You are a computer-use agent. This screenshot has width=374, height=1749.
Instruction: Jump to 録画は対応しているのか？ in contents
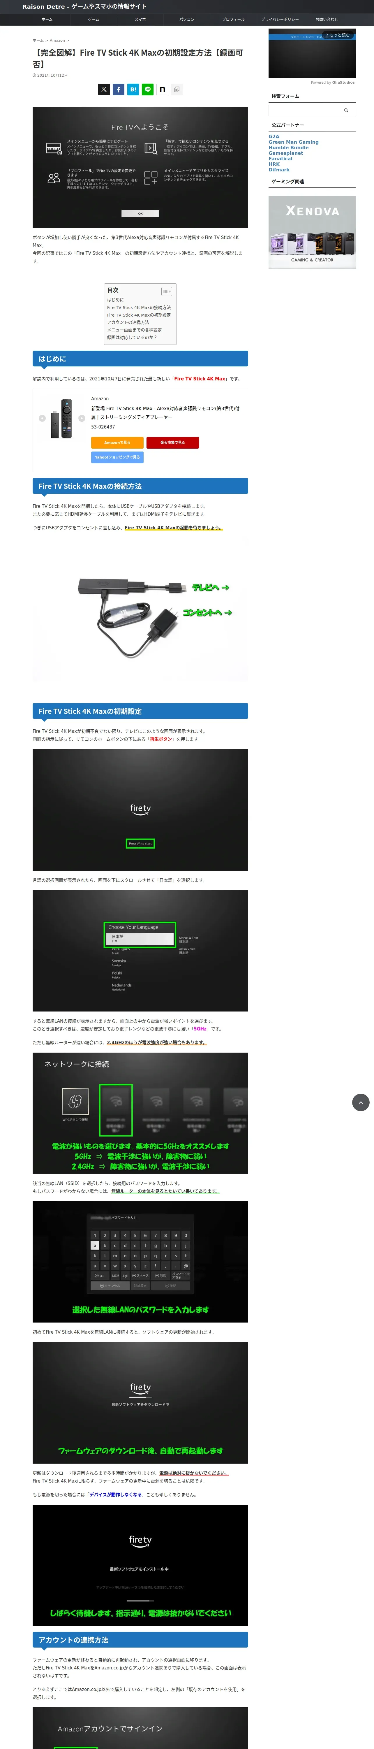(132, 338)
